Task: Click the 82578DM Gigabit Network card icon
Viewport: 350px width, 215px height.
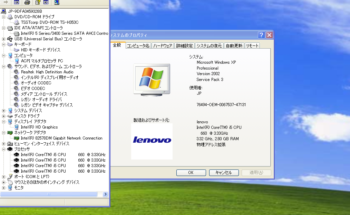Action: pyautogui.click(x=17, y=138)
